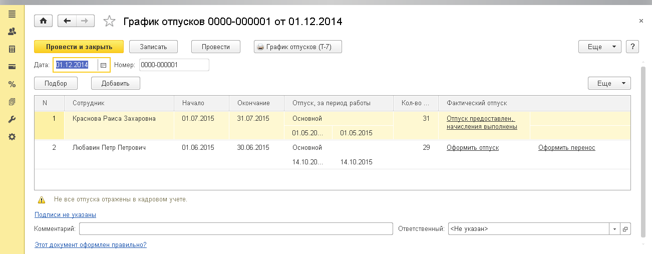Open the Подписи не указаны link

pos(65,215)
